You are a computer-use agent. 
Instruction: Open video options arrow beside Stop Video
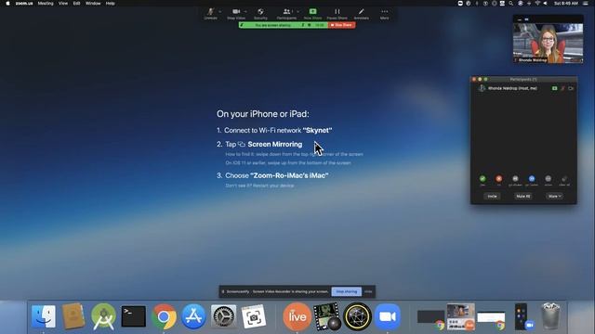pos(245,12)
